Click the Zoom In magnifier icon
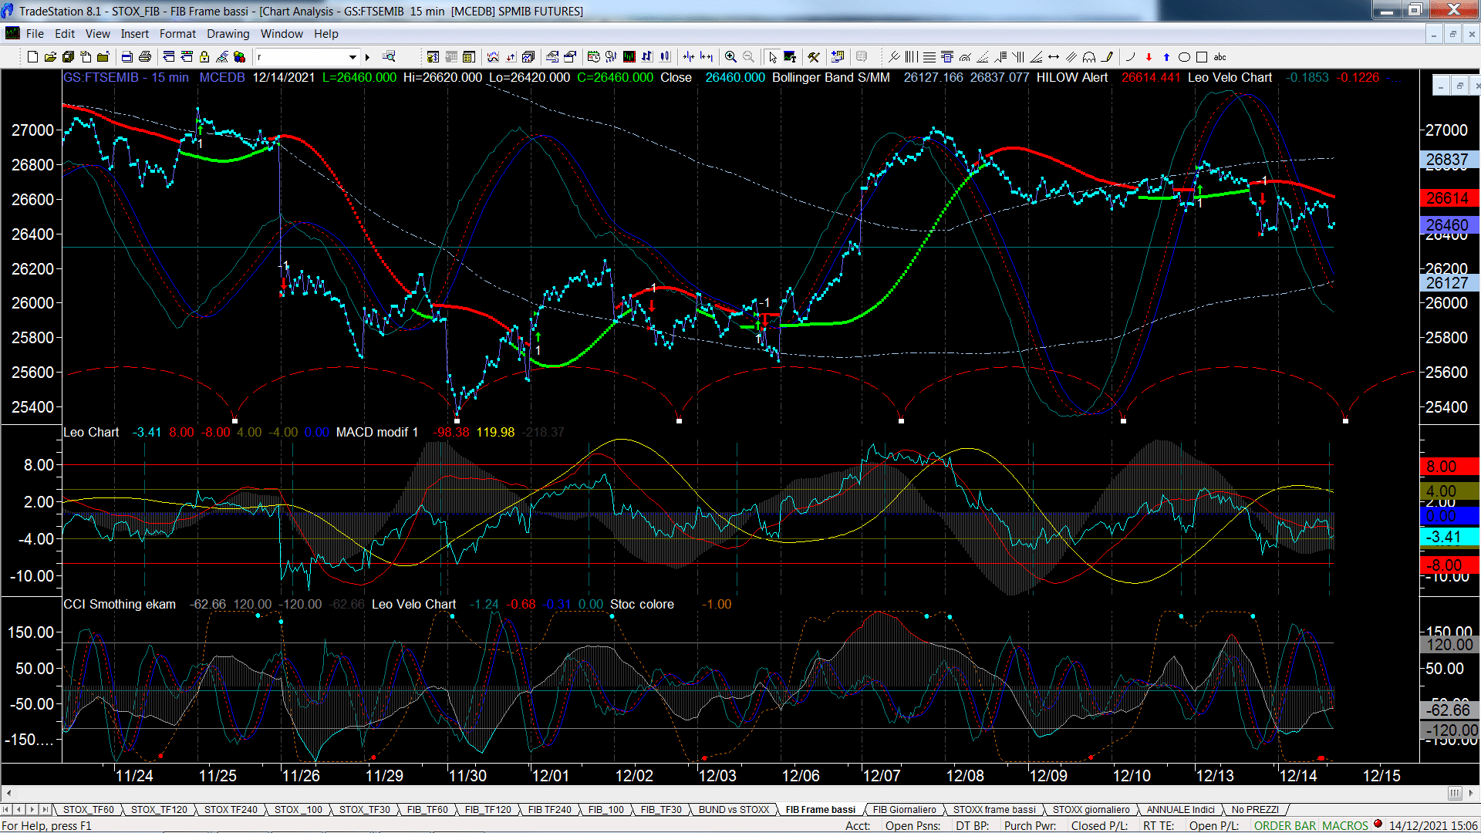The height and width of the screenshot is (833, 1481). click(730, 57)
